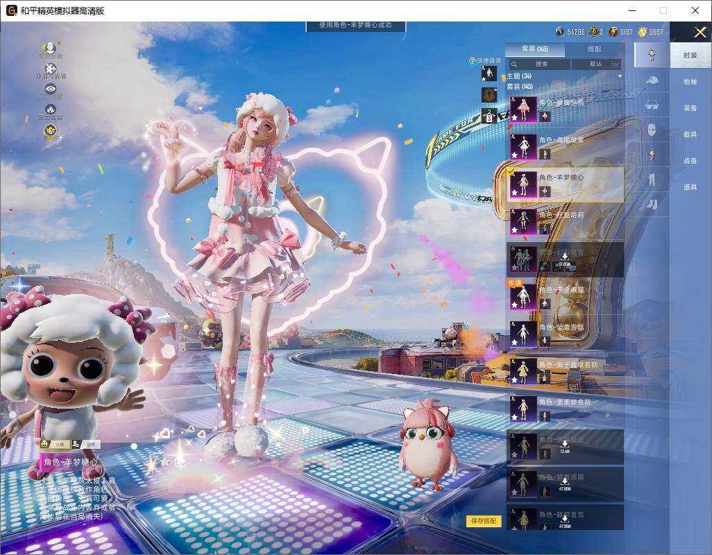Open the hanger wardrobe slot icon

(489, 116)
